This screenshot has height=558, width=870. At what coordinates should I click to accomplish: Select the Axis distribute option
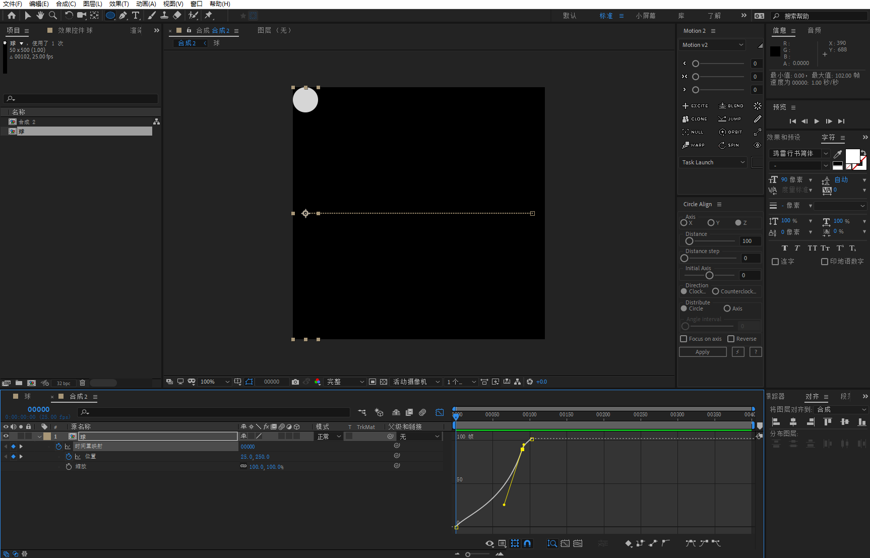(x=727, y=308)
